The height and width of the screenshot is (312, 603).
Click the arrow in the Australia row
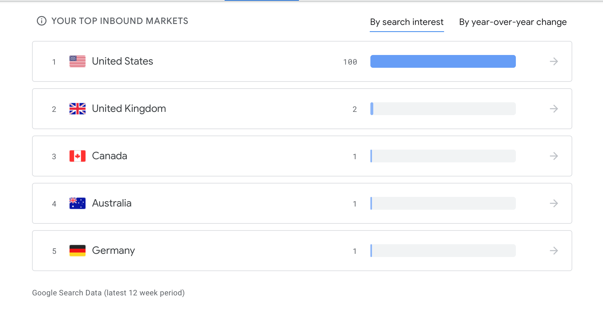[554, 203]
